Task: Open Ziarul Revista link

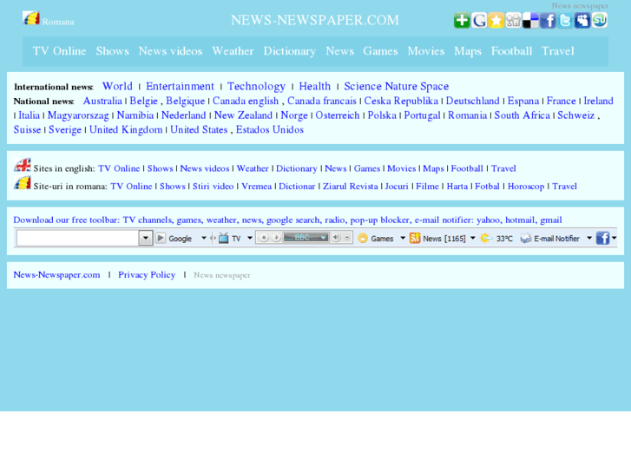Action: pos(350,187)
